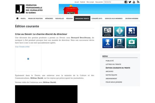Open Publicité in the sidebar menu
Screen dimensions: 155x103
(x=110, y=61)
